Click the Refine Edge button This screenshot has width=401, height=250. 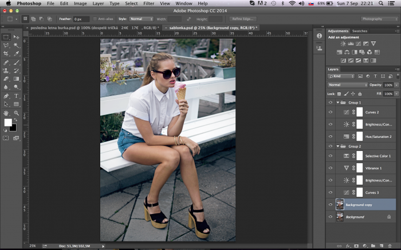coord(243,19)
